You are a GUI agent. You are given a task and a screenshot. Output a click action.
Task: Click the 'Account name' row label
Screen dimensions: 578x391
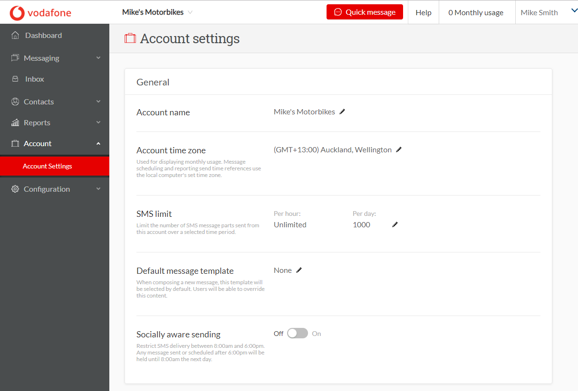(x=163, y=112)
